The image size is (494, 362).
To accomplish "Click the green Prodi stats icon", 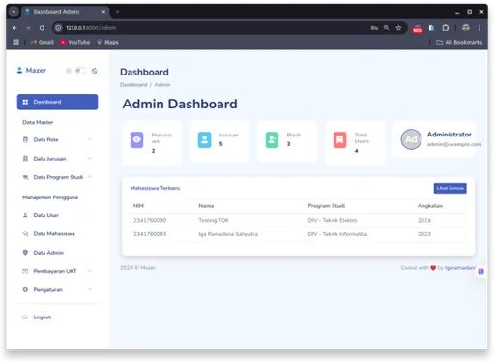I will pyautogui.click(x=272, y=139).
